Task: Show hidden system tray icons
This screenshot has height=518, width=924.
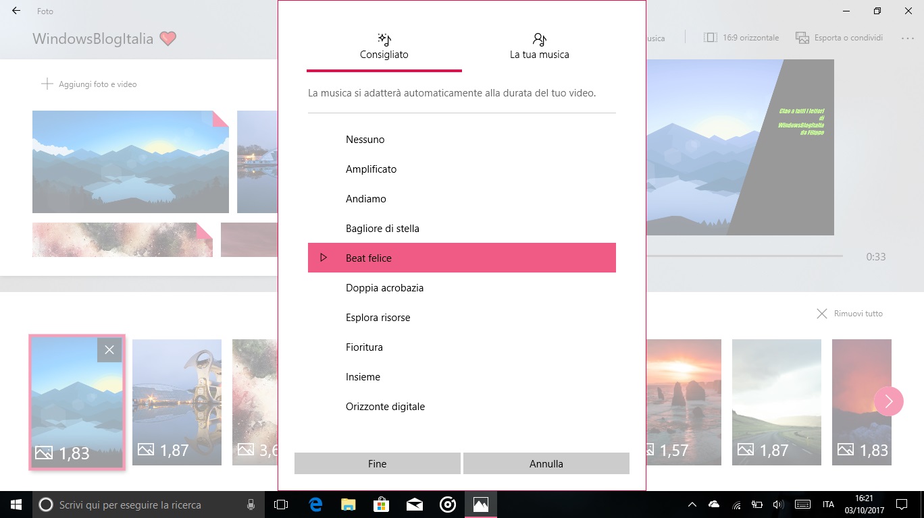Action: [x=692, y=504]
